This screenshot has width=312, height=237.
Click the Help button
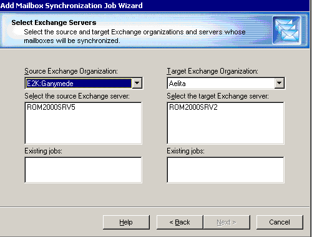pyautogui.click(x=126, y=222)
